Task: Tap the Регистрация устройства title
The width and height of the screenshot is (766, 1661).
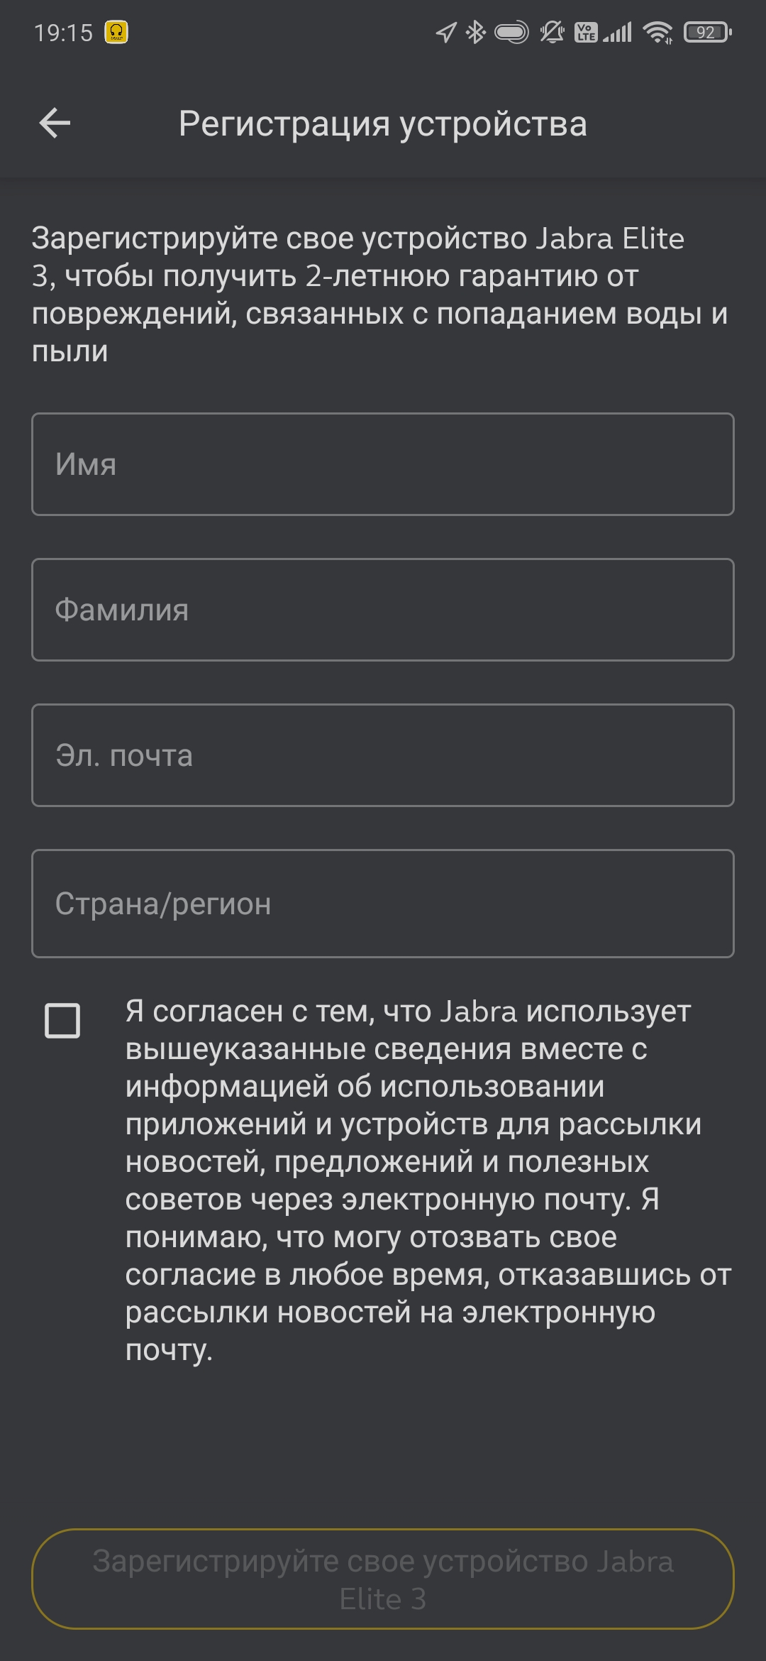Action: click(383, 124)
